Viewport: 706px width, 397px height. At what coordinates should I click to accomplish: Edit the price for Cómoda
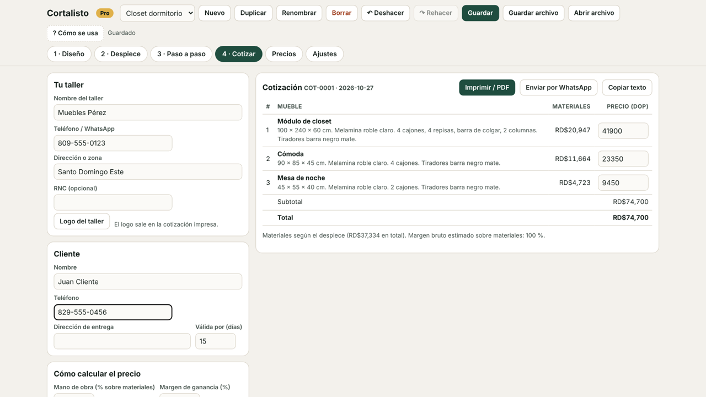(623, 159)
